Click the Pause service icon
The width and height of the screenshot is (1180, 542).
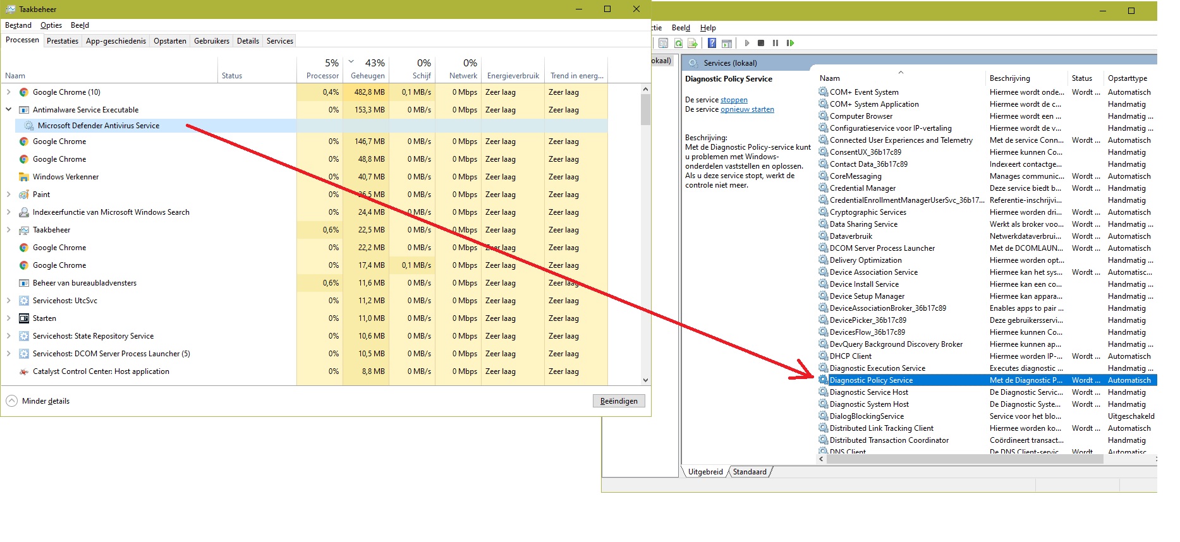776,43
